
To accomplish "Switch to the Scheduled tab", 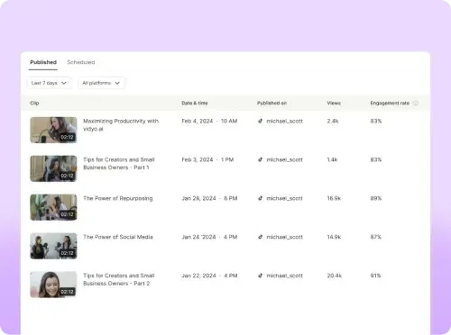I will pyautogui.click(x=81, y=62).
